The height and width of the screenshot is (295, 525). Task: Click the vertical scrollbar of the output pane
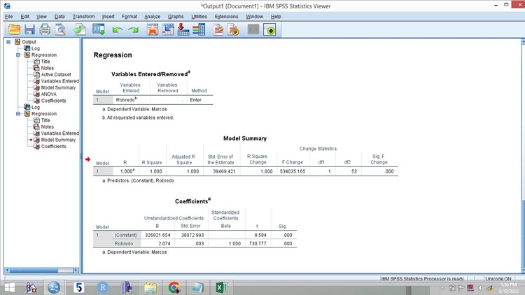pos(523,155)
